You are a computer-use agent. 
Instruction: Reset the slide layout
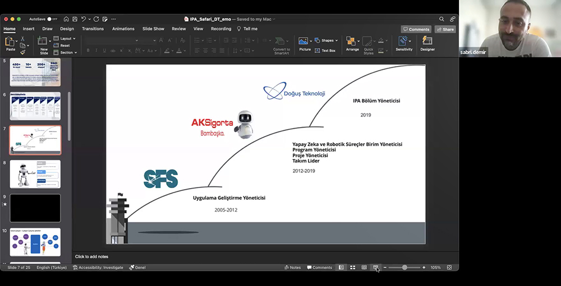click(62, 46)
